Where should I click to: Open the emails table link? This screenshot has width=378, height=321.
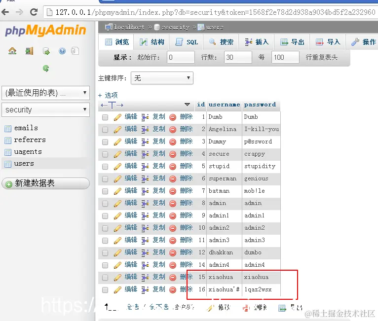coord(26,128)
